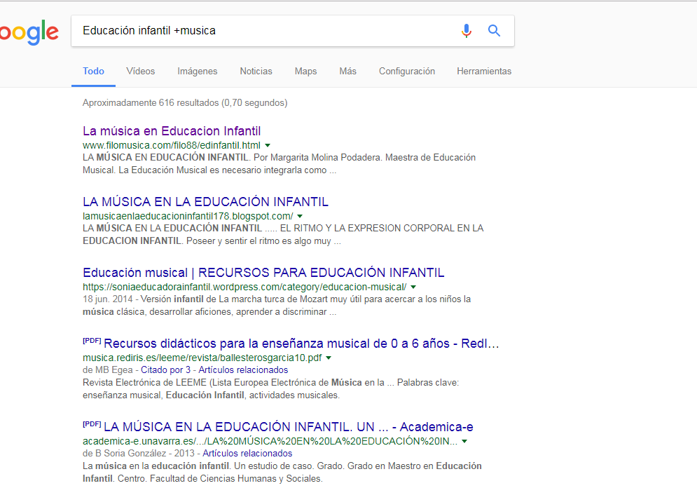Click 'Artículos relacionados' under MB Egea
The image size is (697, 488).
click(243, 370)
